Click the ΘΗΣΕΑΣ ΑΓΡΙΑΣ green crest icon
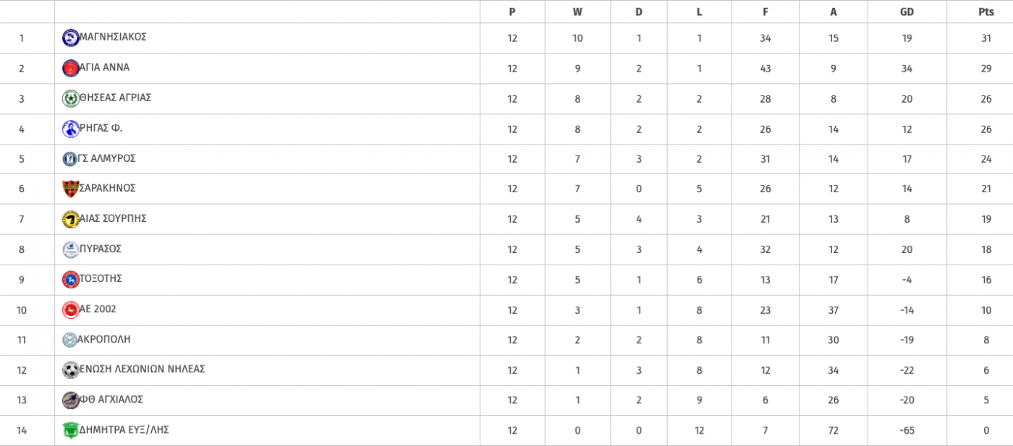Image resolution: width=1013 pixels, height=446 pixels. (x=71, y=98)
